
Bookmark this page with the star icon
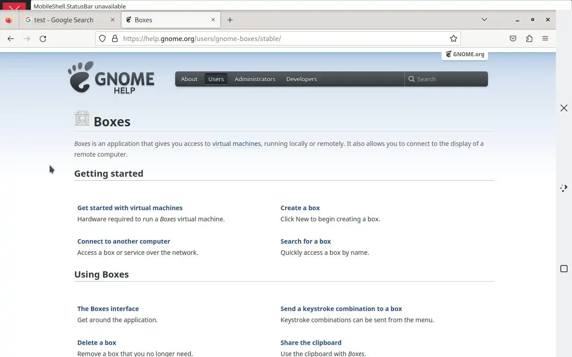[453, 38]
